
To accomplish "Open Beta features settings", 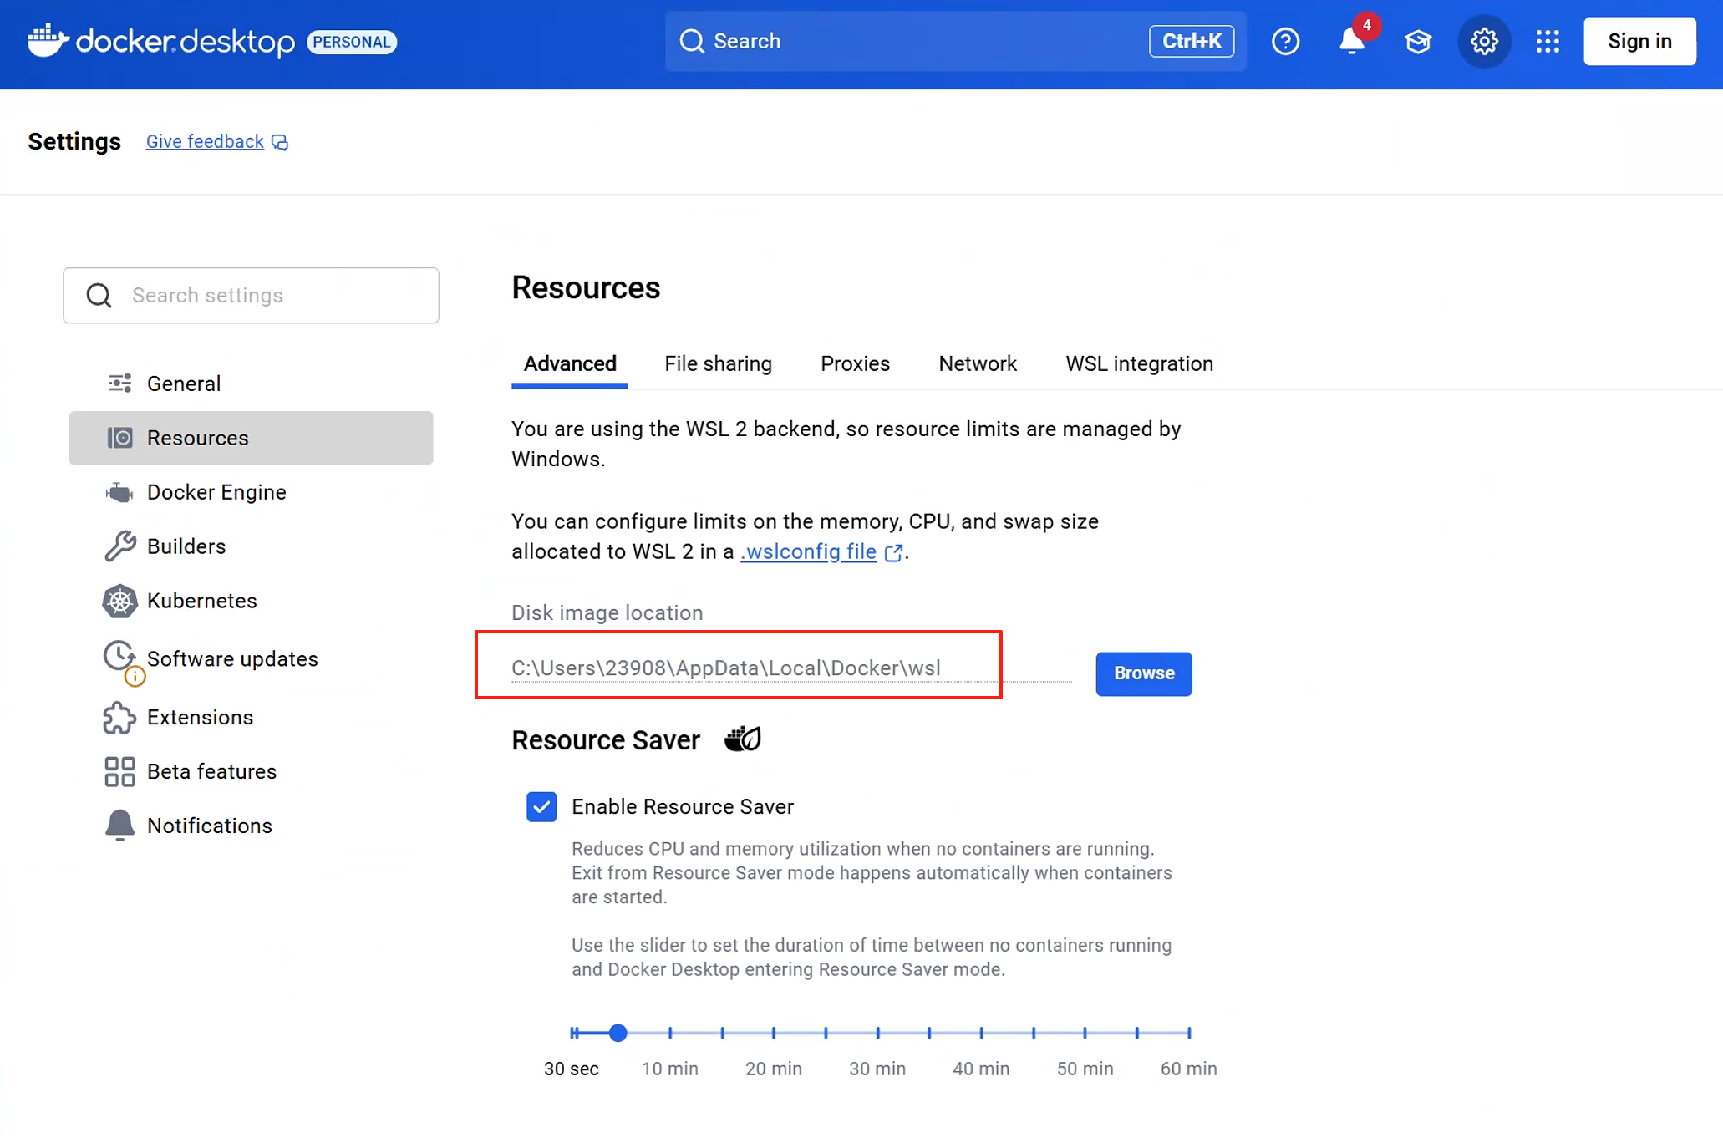I will [x=211, y=771].
